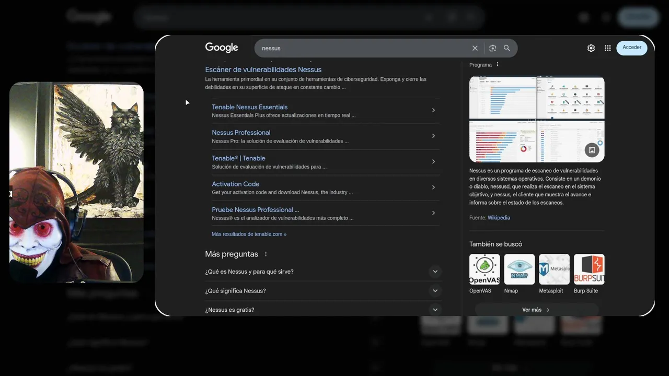
Task: Click chevron beside Tenable® | Tenable
Action: point(433,161)
